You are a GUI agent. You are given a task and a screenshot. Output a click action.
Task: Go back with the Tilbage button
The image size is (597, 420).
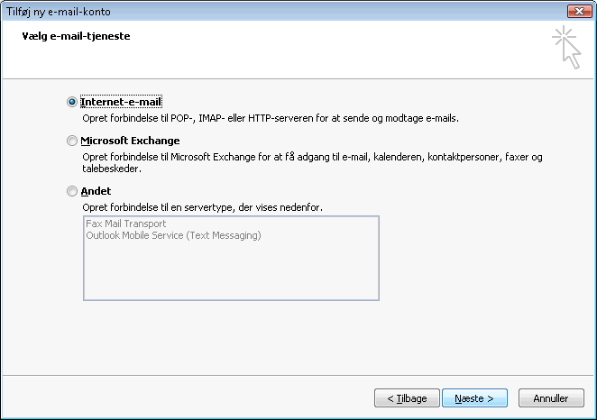(407, 397)
